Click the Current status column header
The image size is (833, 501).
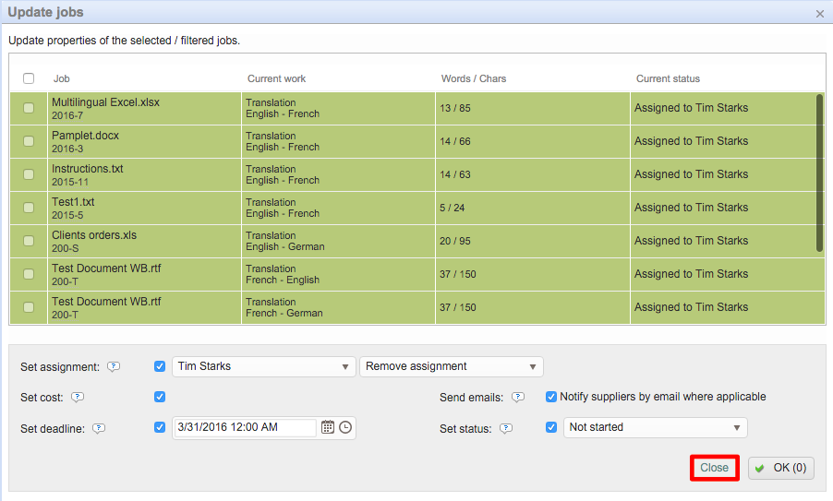(668, 78)
